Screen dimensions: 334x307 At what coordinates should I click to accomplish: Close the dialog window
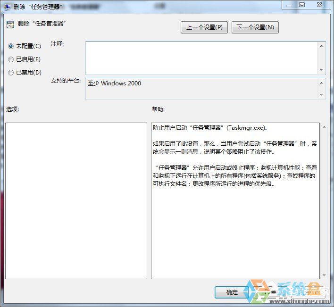(319, 5)
